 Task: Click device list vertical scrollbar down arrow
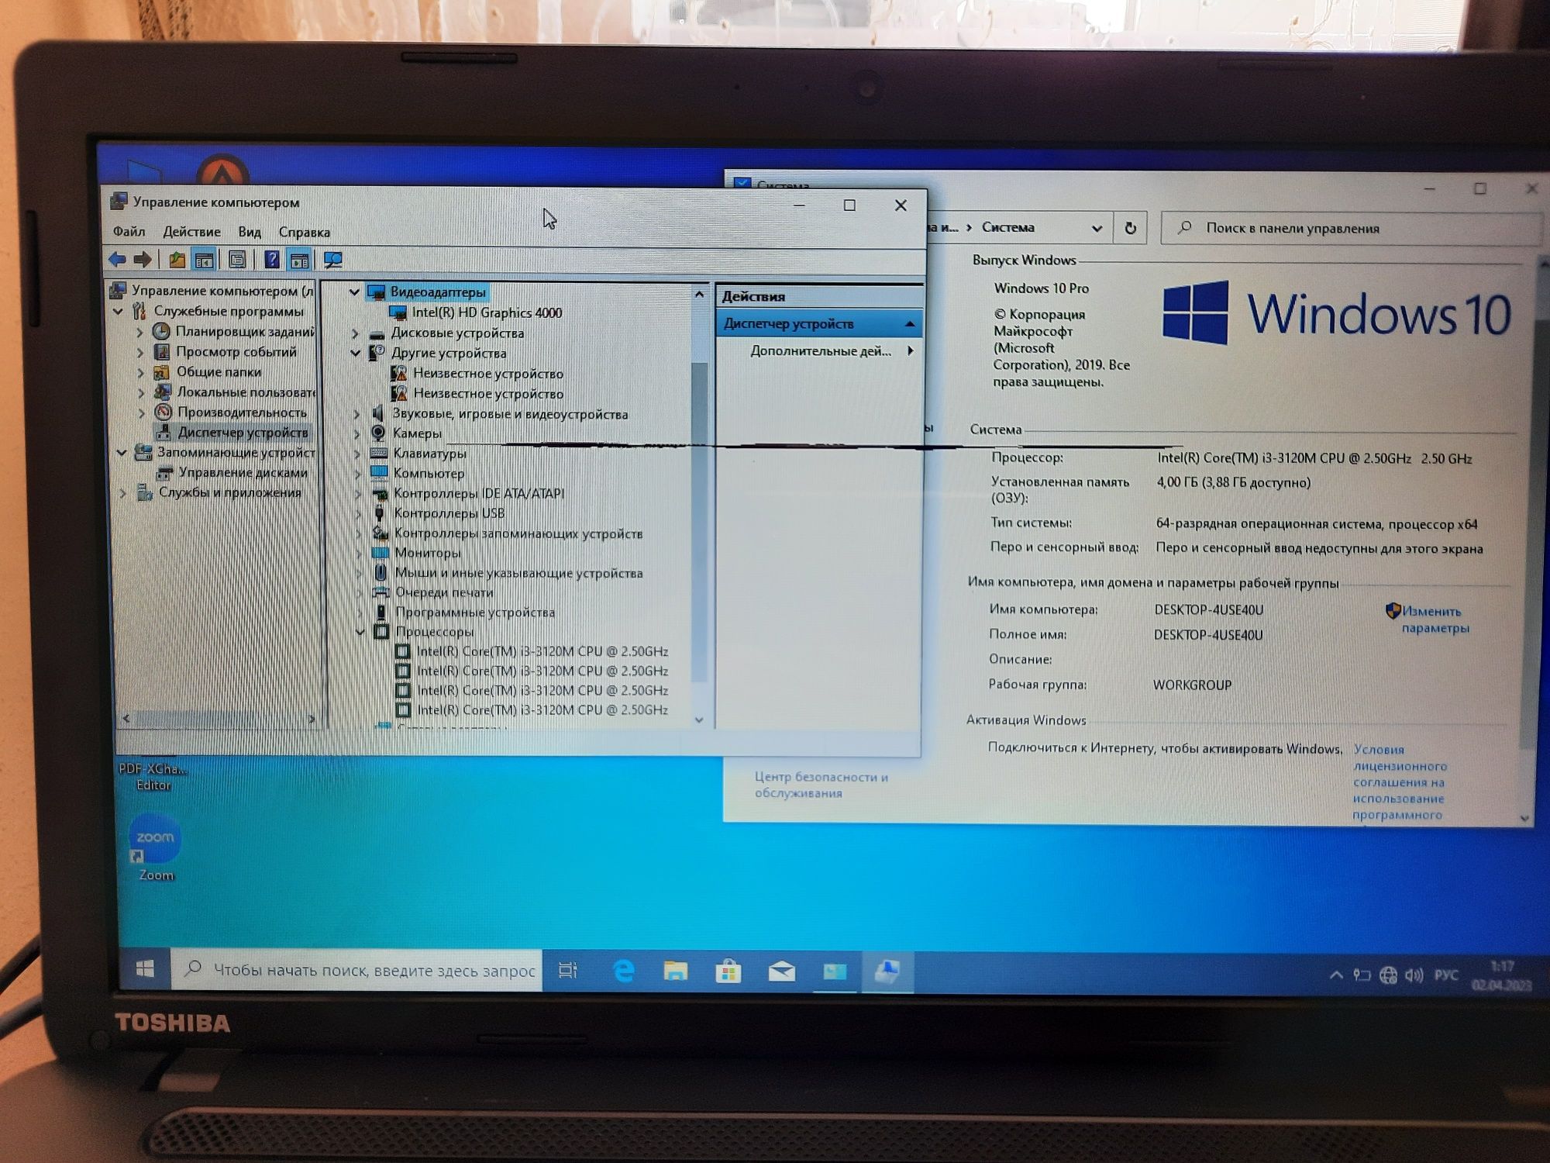pyautogui.click(x=699, y=720)
